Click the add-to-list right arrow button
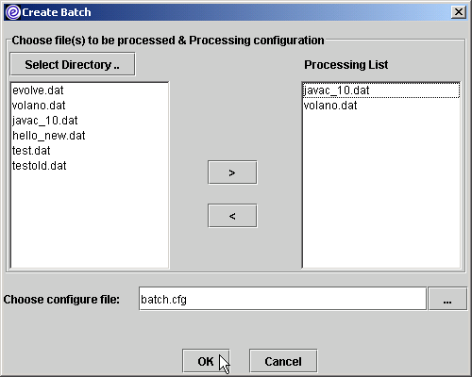Image resolution: width=472 pixels, height=377 pixels. pyautogui.click(x=232, y=172)
